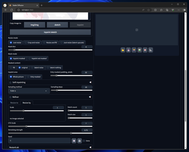The image size is (189, 152).
Task: Adjust the Sampling steps slider
Action: pos(72,90)
